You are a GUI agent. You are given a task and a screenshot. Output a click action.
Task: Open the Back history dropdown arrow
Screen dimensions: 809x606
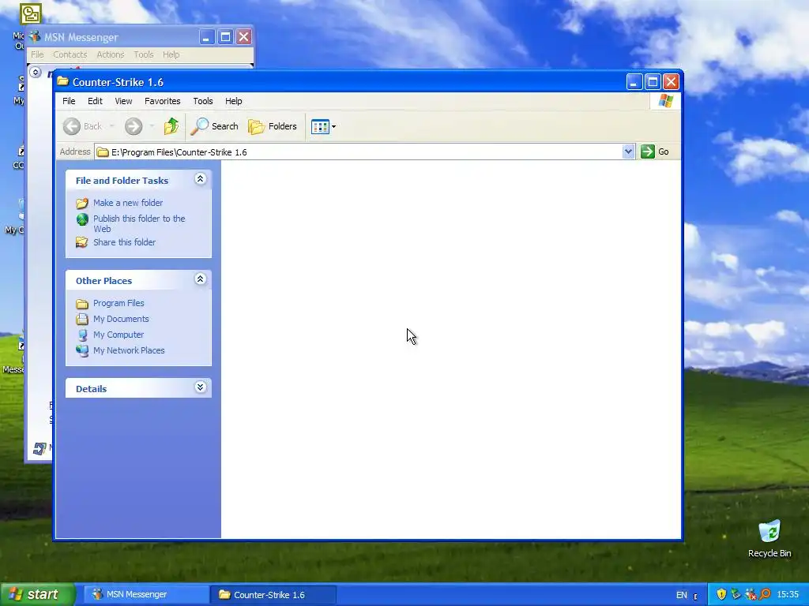111,126
